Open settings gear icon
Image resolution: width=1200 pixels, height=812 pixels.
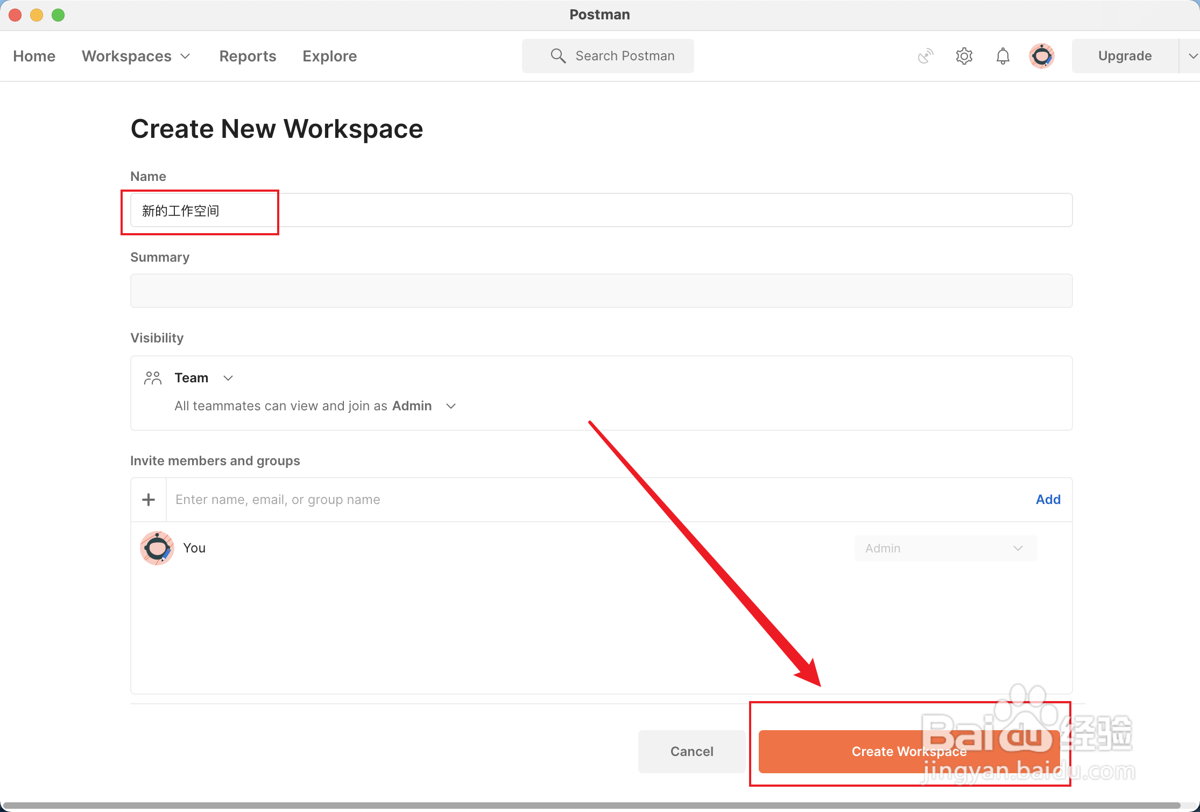[964, 56]
